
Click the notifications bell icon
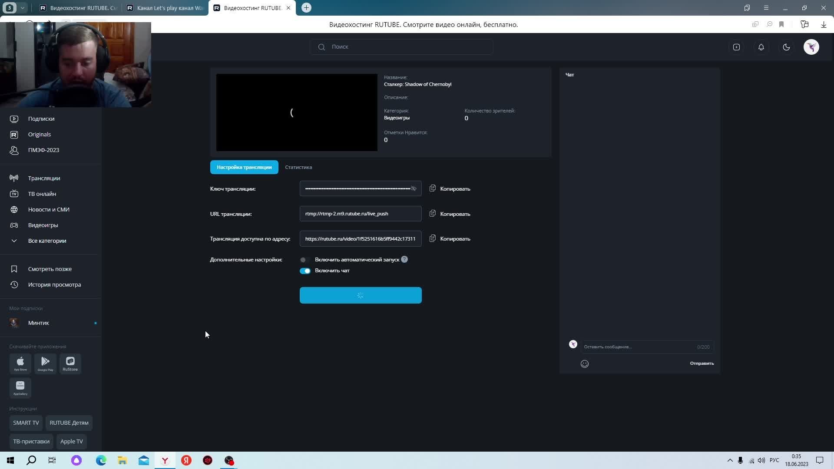point(761,47)
